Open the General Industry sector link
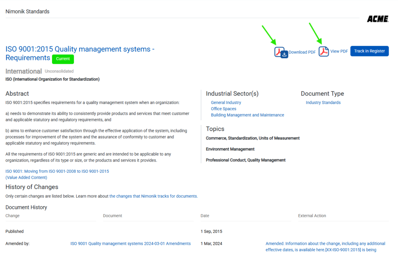Image resolution: width=398 pixels, height=253 pixels. point(226,102)
